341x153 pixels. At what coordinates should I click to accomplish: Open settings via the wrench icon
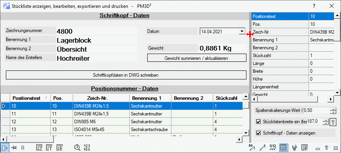(x=294, y=148)
